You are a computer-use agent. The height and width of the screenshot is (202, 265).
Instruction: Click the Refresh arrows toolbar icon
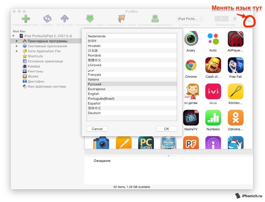47,19
